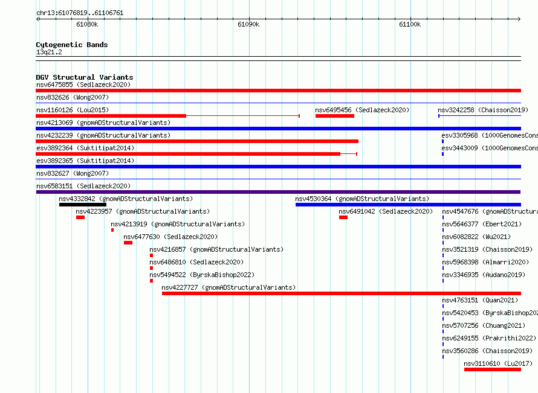Open the nsv4763151 (Quan2021) label
The height and width of the screenshot is (393, 538).
click(480, 300)
